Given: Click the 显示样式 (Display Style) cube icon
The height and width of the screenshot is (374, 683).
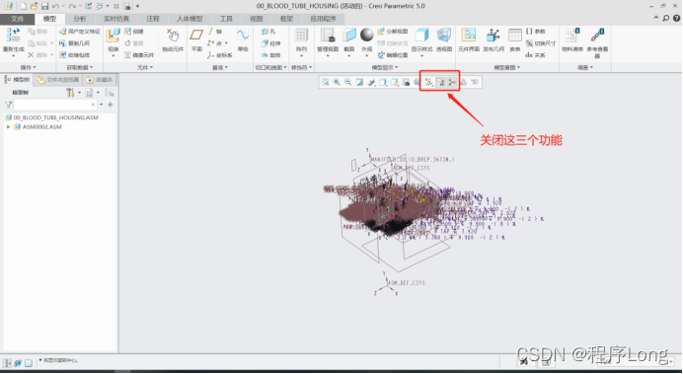Looking at the screenshot, I should pyautogui.click(x=421, y=36).
